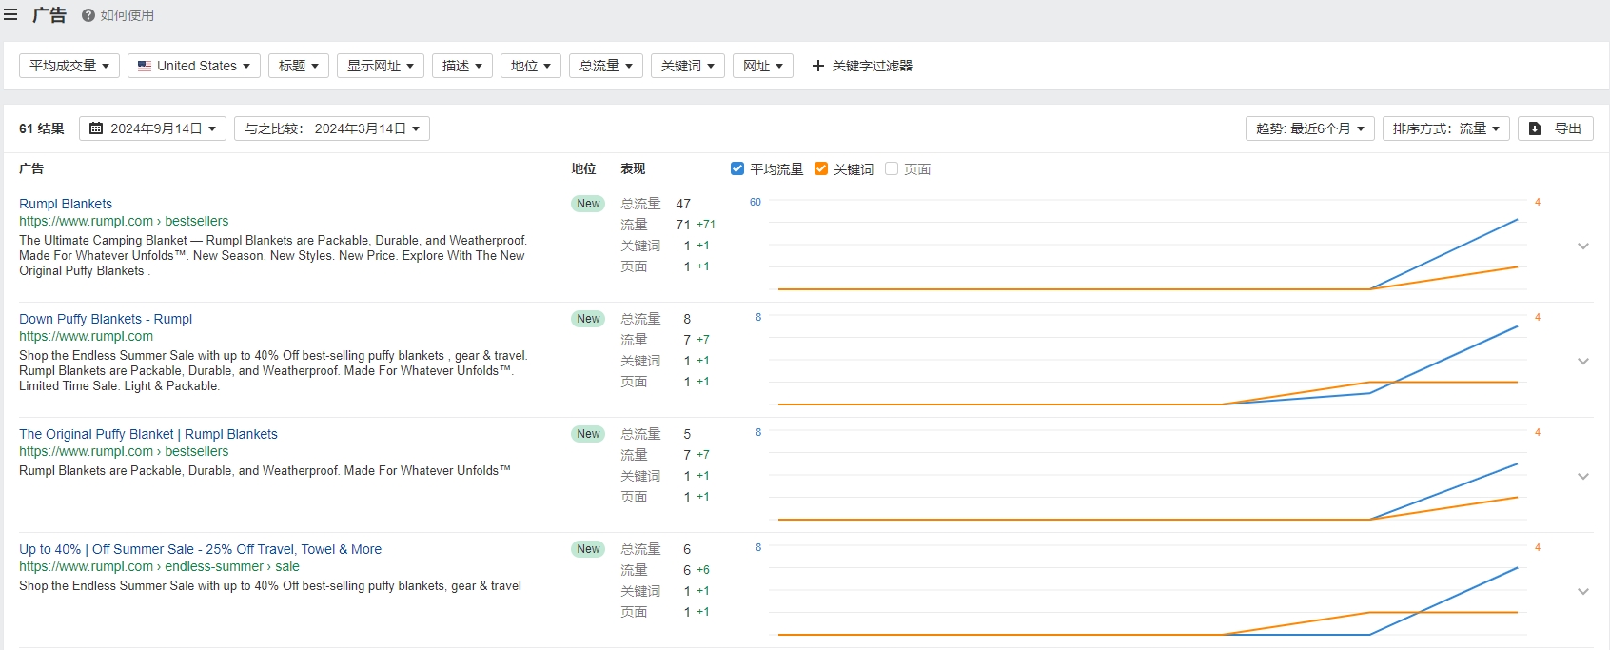This screenshot has width=1610, height=650.
Task: Open the bestsellers URL under The Original Puffy Blanket
Action: (x=124, y=451)
